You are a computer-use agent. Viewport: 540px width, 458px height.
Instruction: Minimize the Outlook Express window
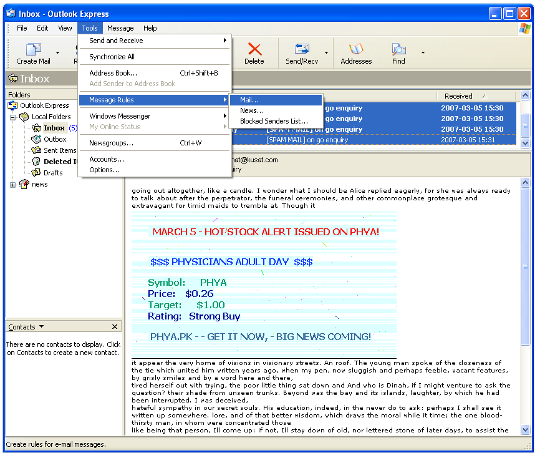(x=495, y=14)
